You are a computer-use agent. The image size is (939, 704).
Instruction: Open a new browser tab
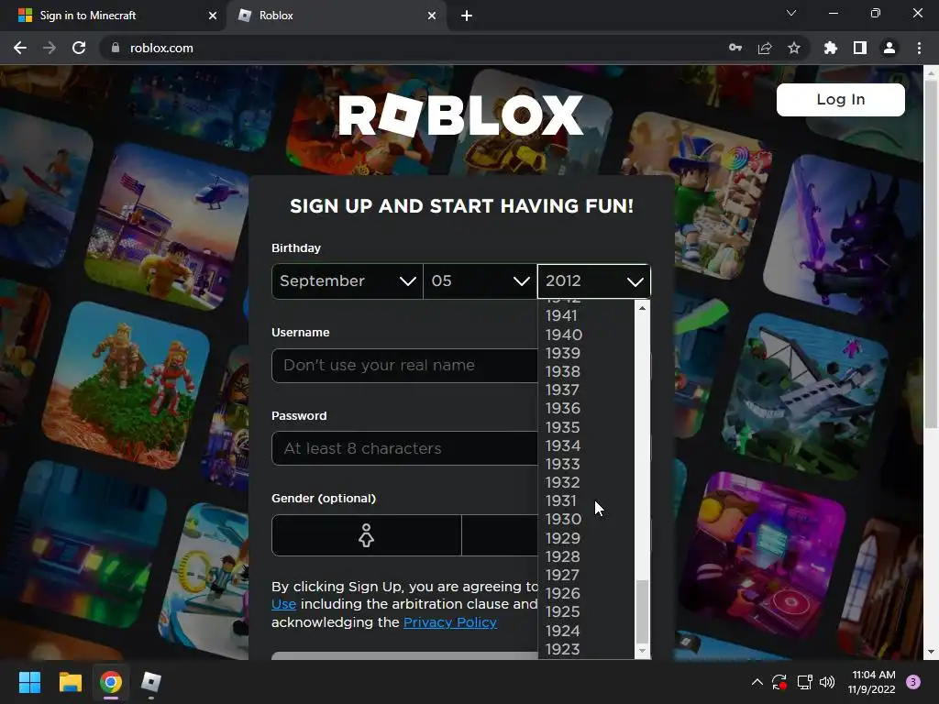[x=467, y=16]
